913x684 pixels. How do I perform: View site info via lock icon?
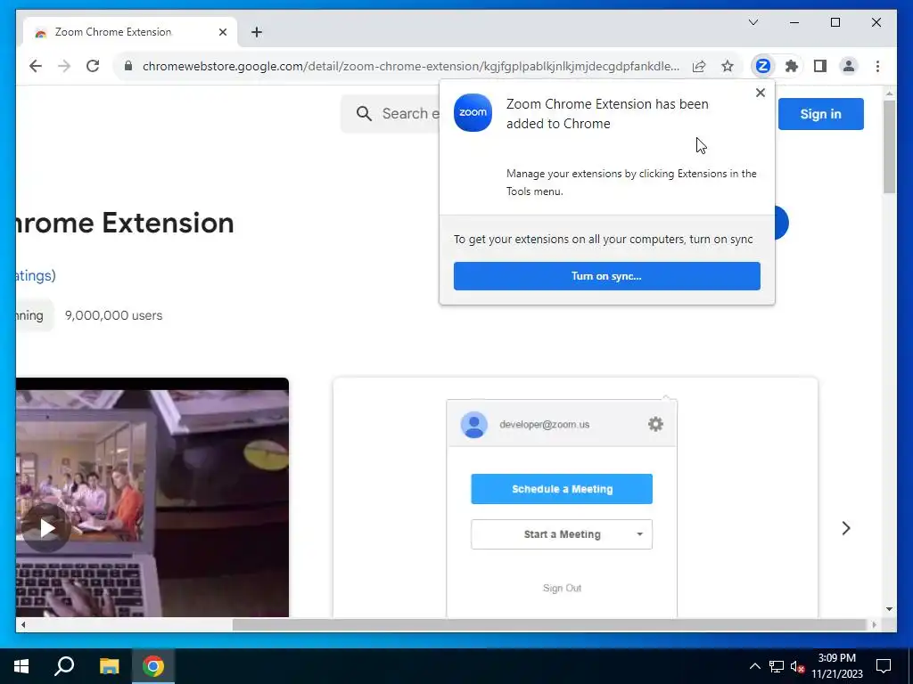(128, 66)
